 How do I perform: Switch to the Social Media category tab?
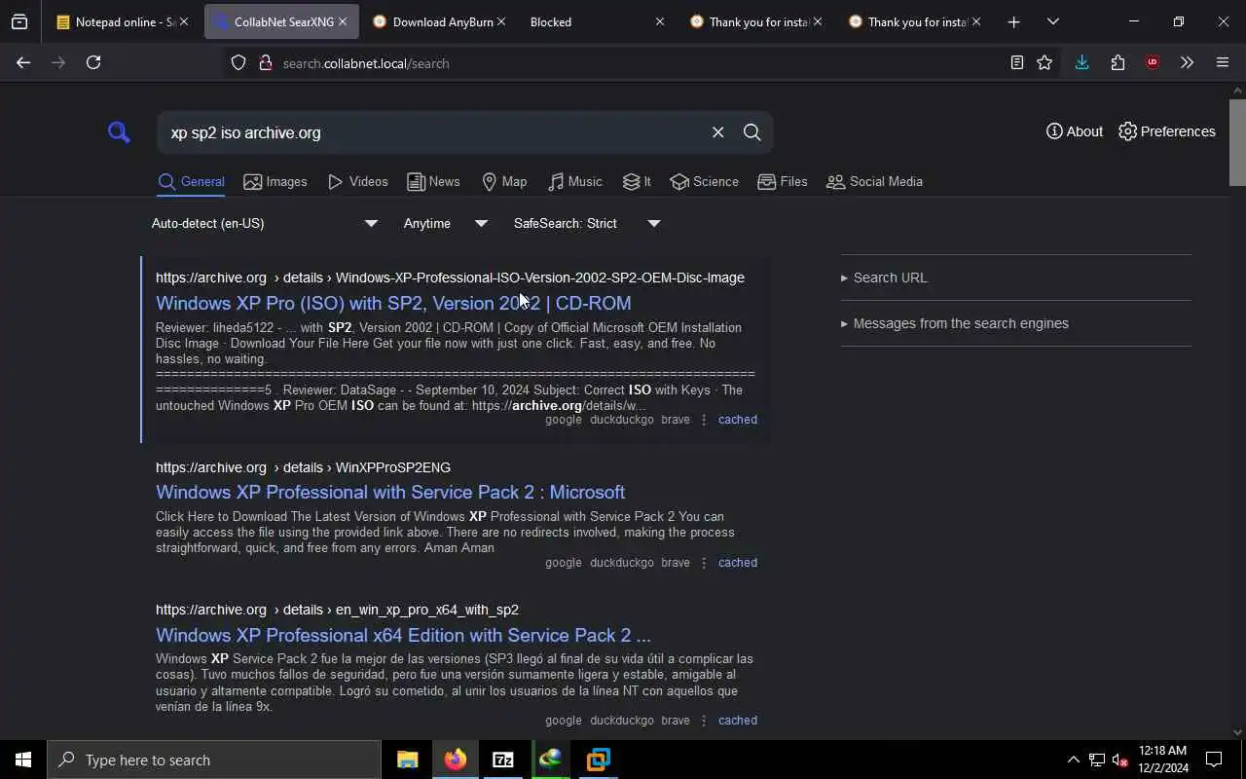[x=874, y=181]
